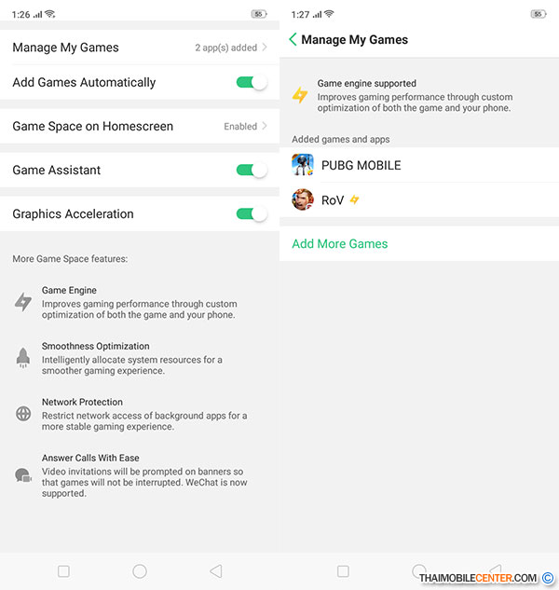Disable the Game Assistant switch
Image resolution: width=559 pixels, height=590 pixels.
point(252,170)
